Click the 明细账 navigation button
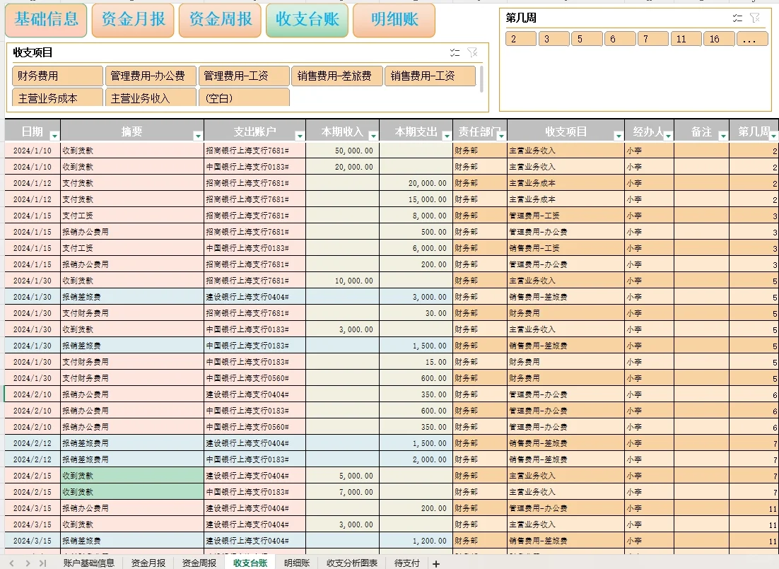The image size is (779, 569). 394,20
